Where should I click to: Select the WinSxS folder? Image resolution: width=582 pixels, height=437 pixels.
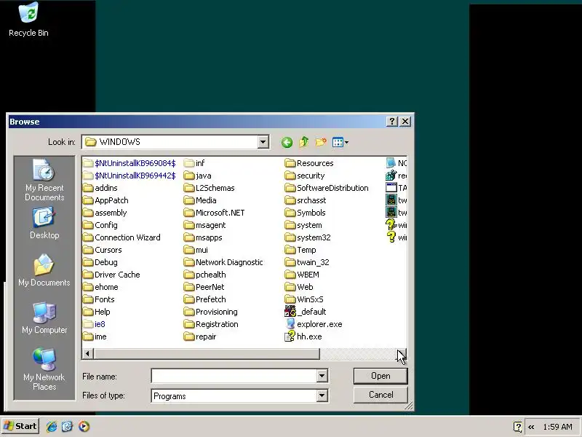[x=304, y=299]
